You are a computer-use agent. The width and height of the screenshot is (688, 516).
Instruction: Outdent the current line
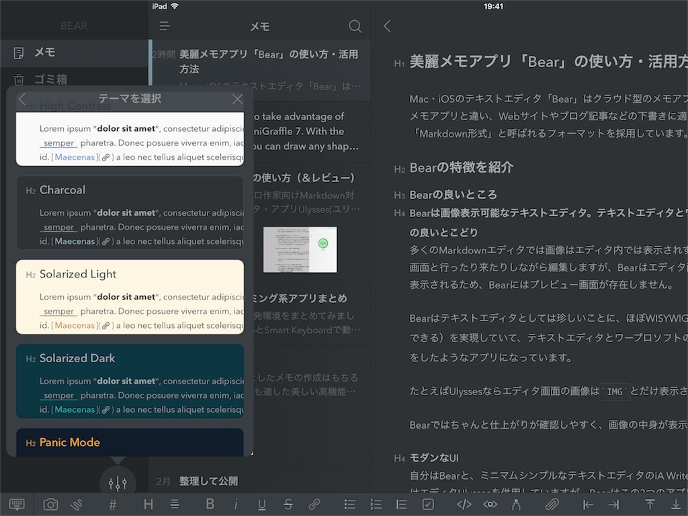pos(588,505)
